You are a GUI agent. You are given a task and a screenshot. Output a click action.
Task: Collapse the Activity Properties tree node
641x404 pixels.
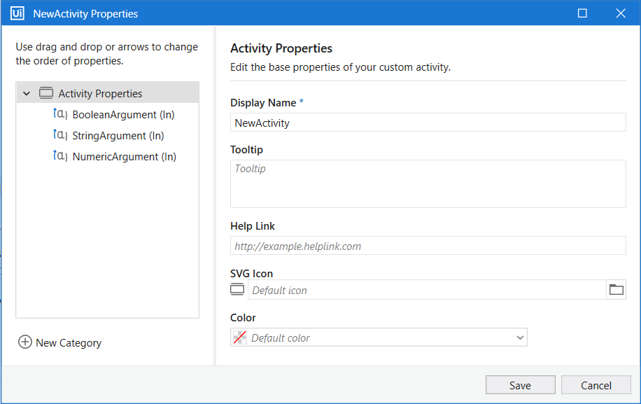tap(27, 93)
